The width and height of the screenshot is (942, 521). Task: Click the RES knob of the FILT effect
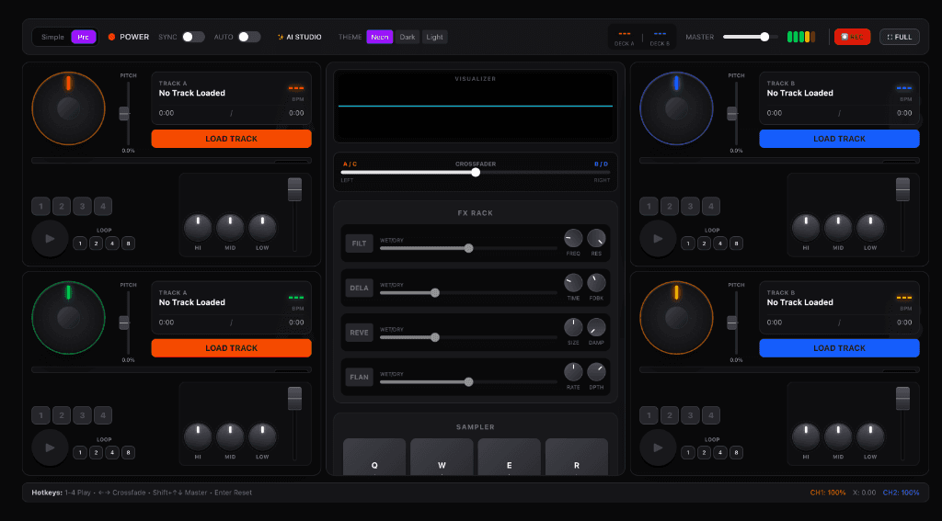coord(596,238)
